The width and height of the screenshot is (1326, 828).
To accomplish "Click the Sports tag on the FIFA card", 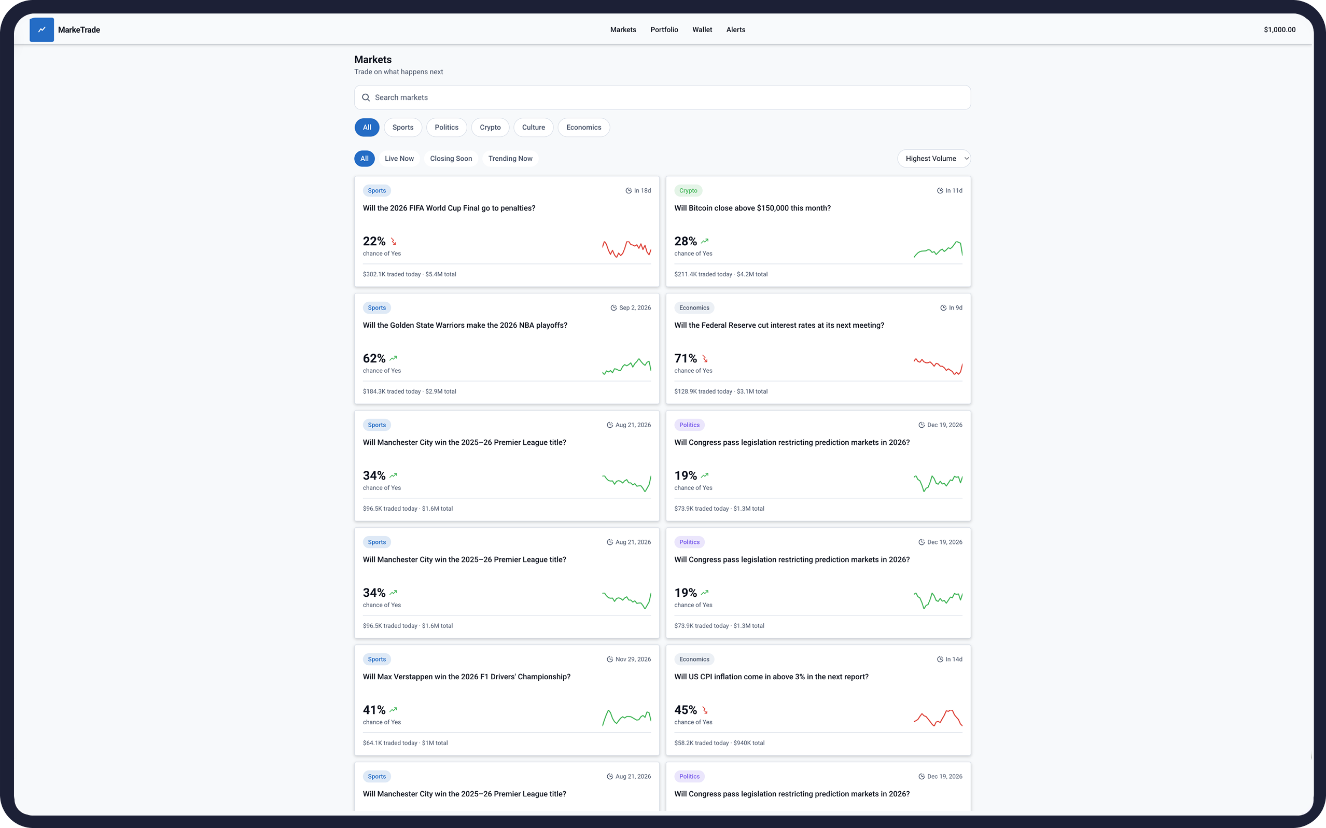I will (x=377, y=191).
